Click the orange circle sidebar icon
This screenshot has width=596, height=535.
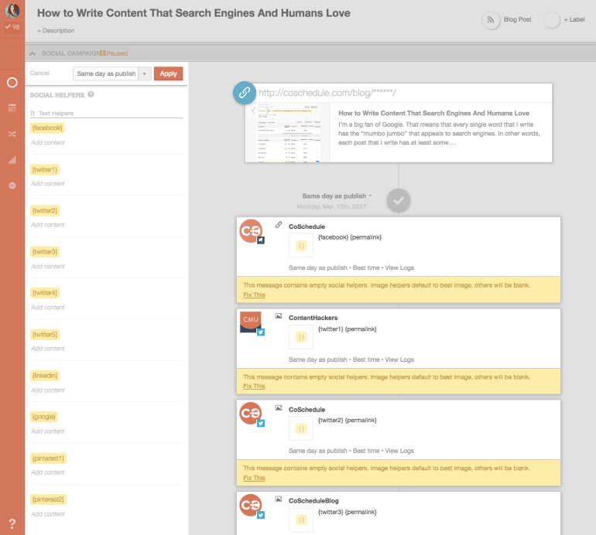(x=12, y=82)
